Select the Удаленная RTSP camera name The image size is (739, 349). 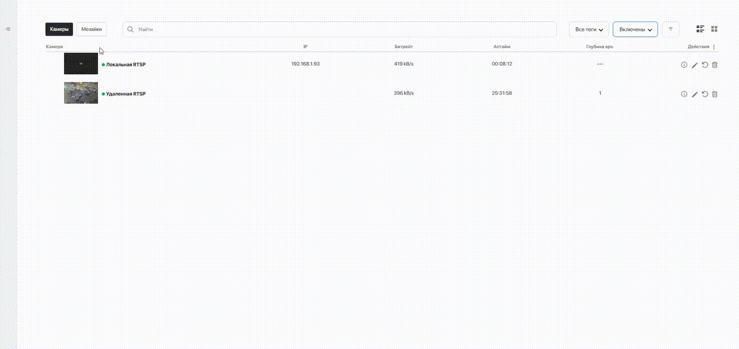[x=126, y=94]
